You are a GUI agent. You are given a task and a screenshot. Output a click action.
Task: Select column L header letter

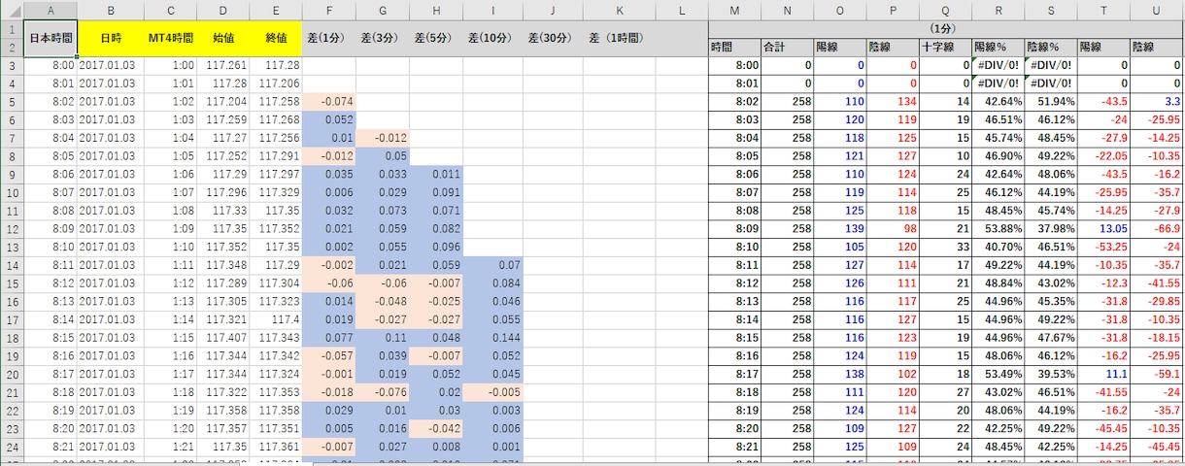pyautogui.click(x=682, y=9)
